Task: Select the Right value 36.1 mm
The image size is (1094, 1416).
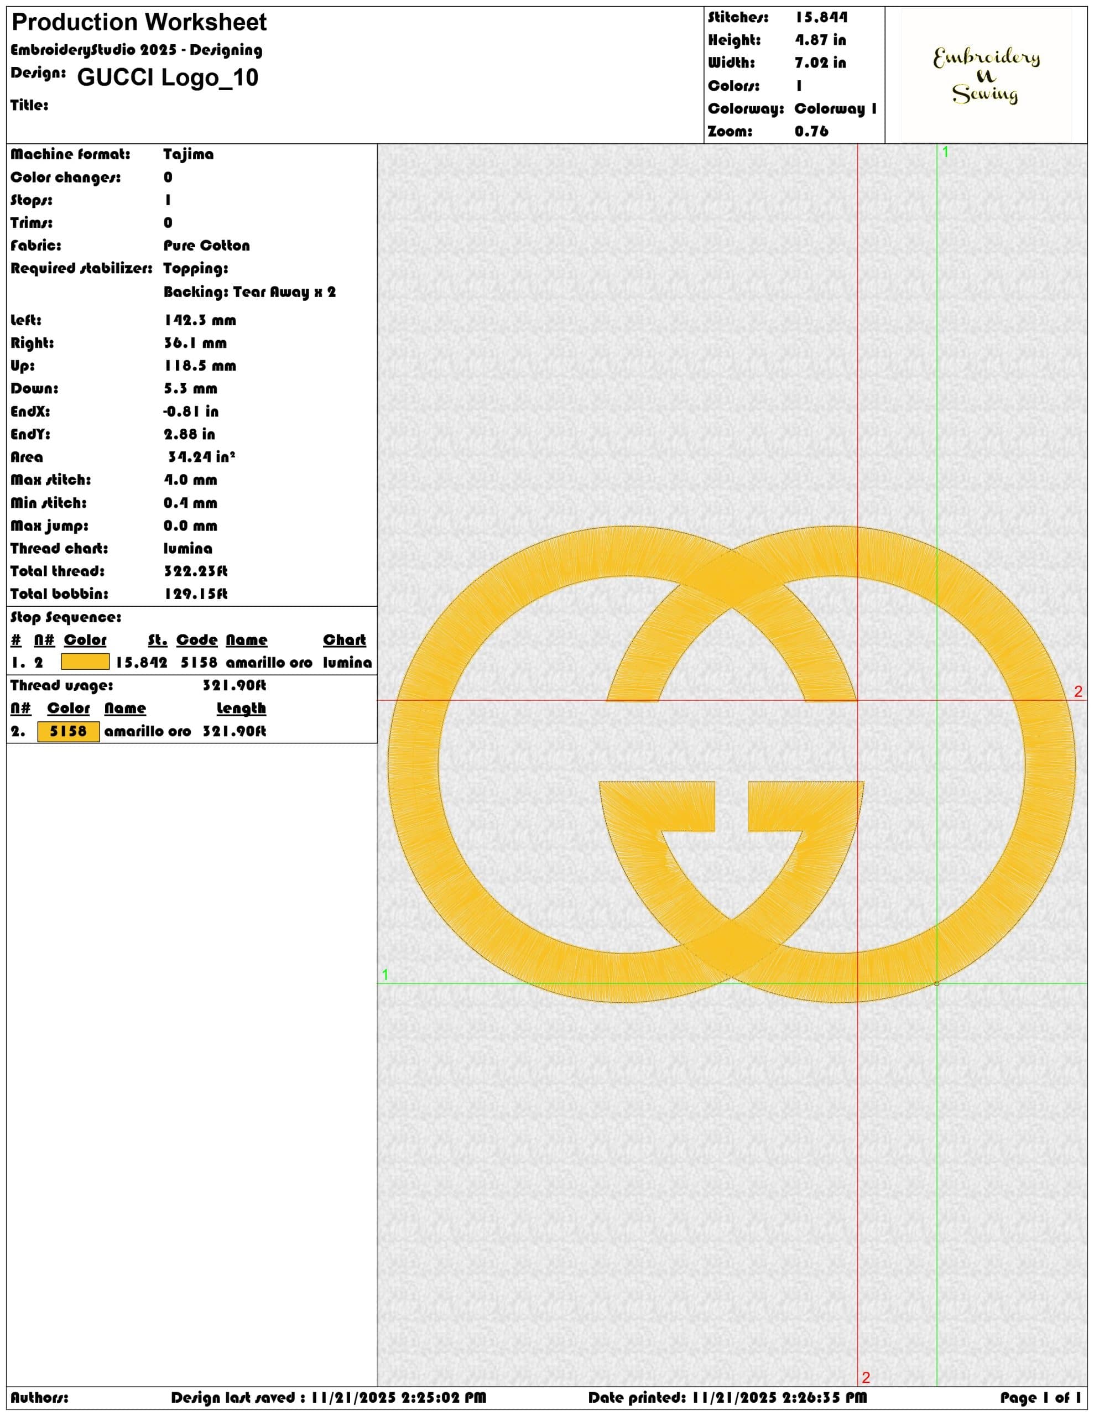Action: pyautogui.click(x=195, y=343)
